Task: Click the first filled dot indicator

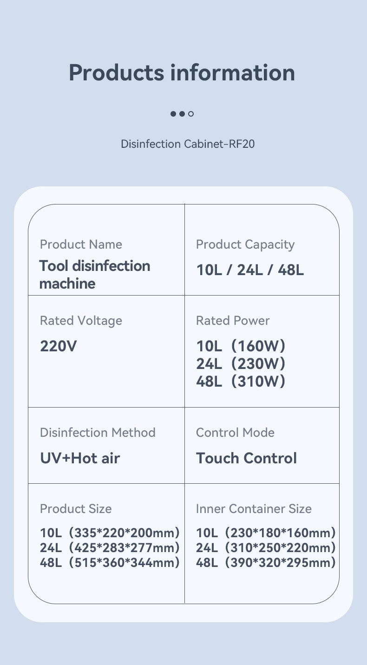Action: (173, 113)
